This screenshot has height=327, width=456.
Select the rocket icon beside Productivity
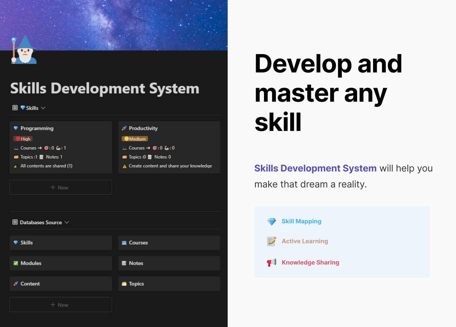click(x=123, y=128)
